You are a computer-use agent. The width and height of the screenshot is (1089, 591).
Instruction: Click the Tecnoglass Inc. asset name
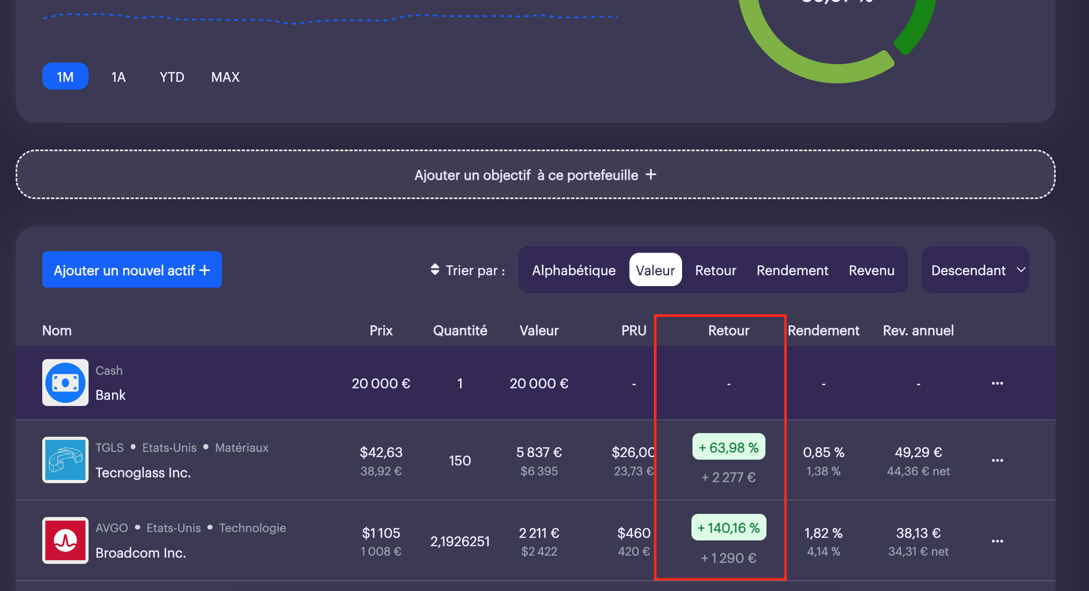point(143,473)
